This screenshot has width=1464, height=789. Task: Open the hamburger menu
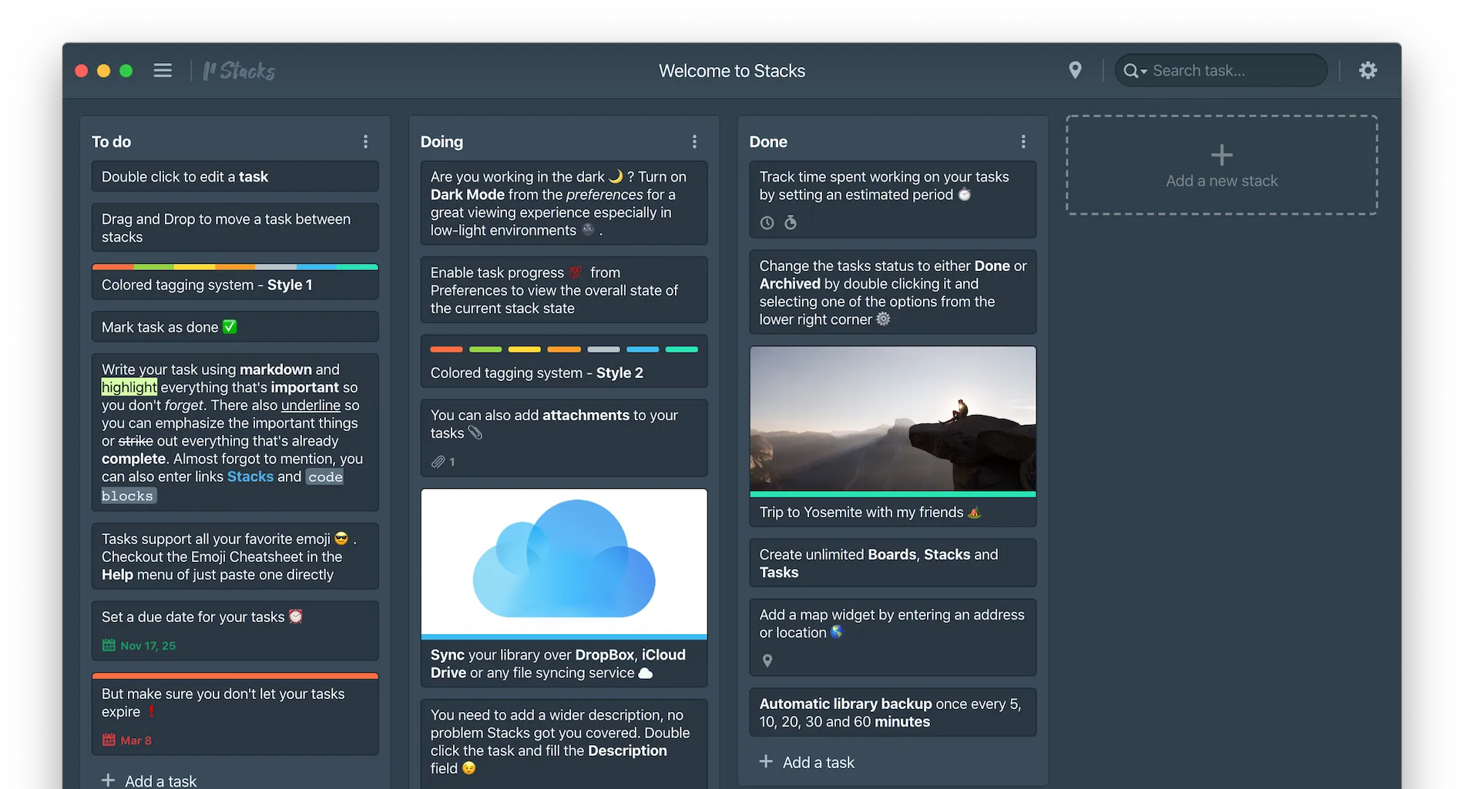pyautogui.click(x=163, y=70)
